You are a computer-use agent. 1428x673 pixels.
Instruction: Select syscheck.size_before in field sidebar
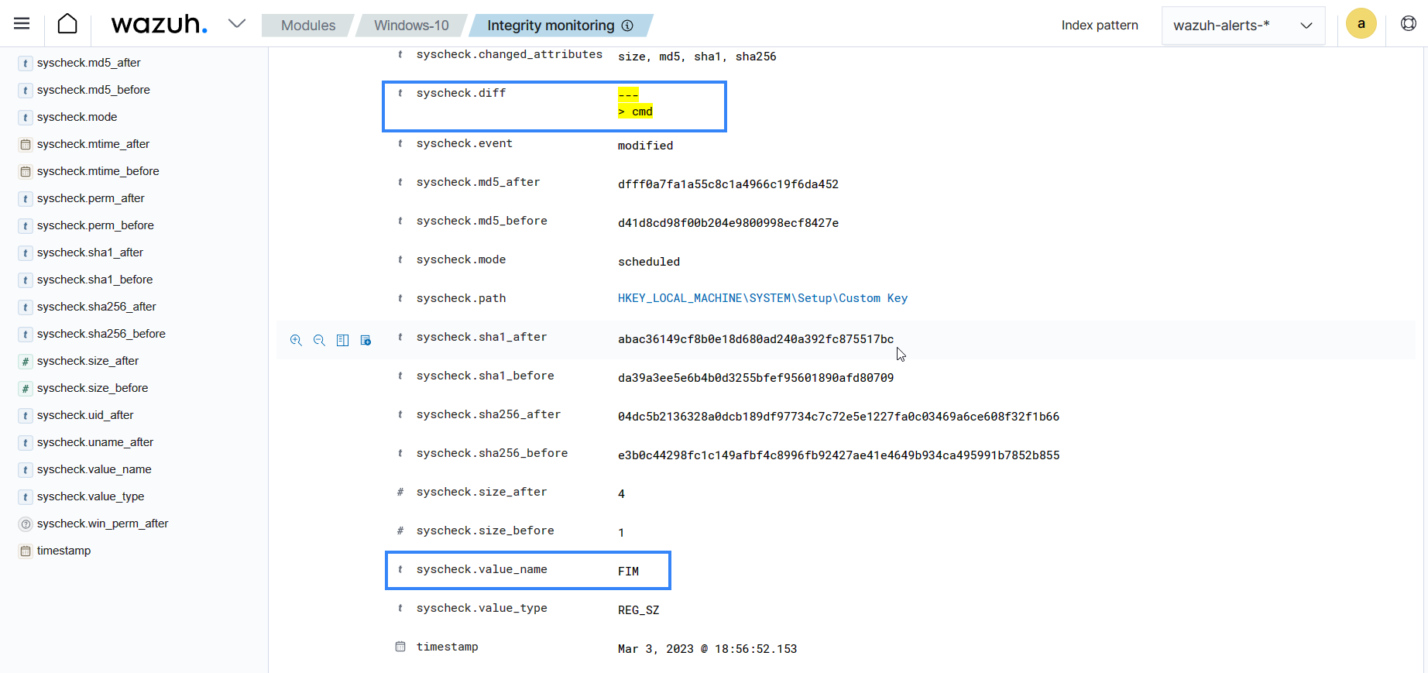coord(92,388)
